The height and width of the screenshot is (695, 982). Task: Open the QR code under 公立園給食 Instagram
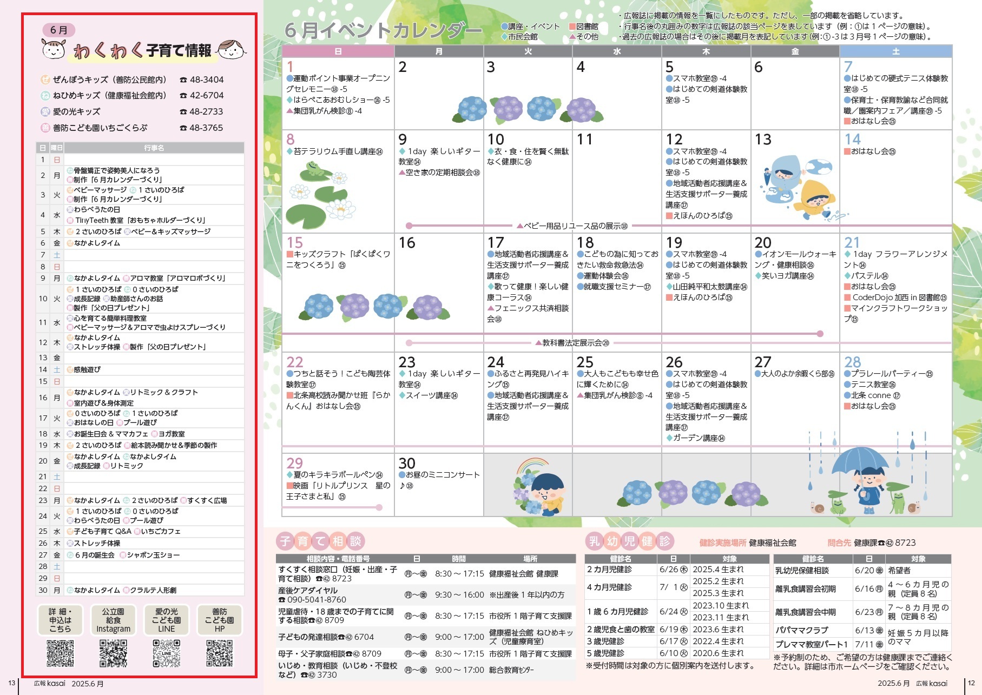click(113, 653)
